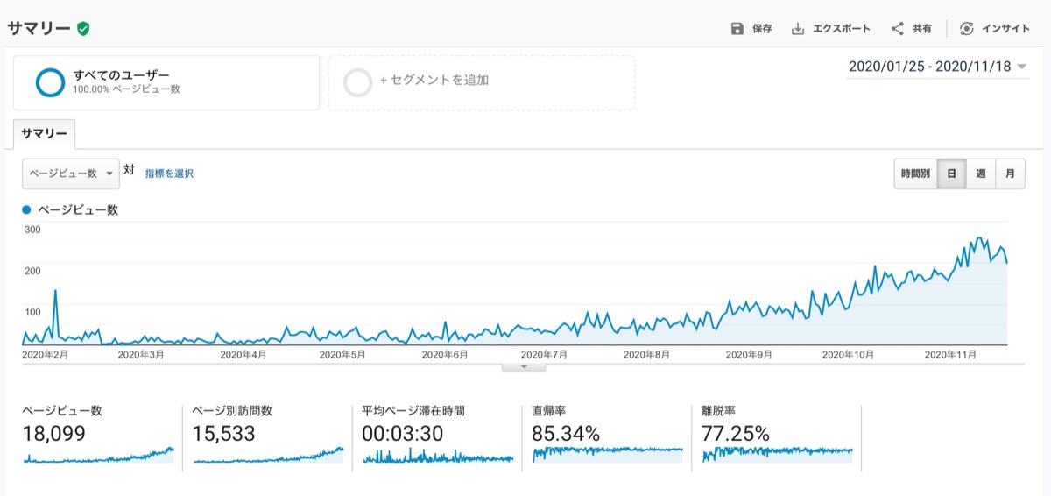Viewport: 1051px width, 496px height.
Task: Click the save (保存) floppy disk icon
Action: tap(737, 29)
